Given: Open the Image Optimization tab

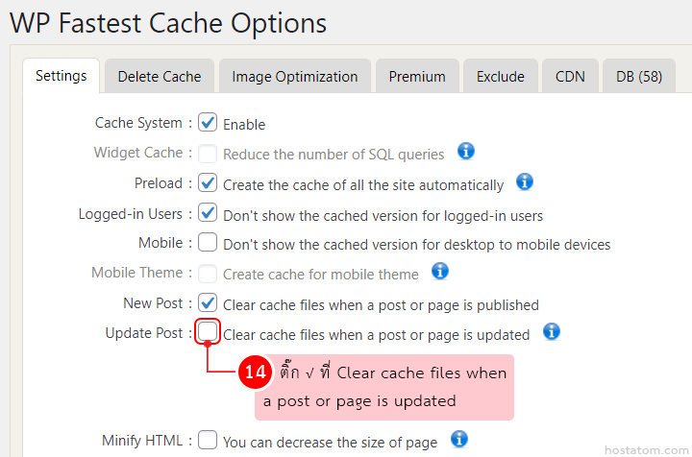Looking at the screenshot, I should point(295,77).
